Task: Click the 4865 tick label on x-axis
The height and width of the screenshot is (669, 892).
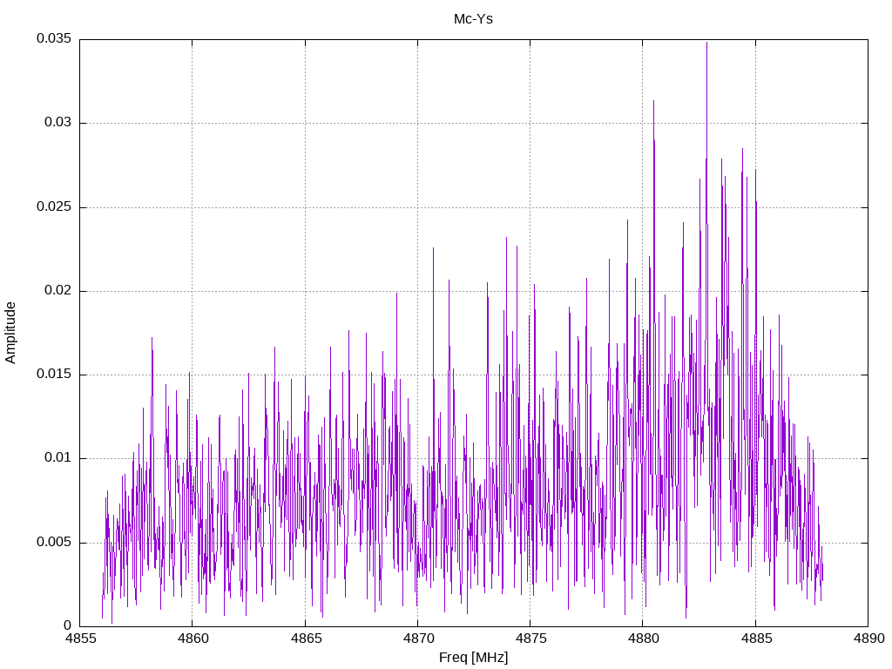Action: click(x=305, y=639)
